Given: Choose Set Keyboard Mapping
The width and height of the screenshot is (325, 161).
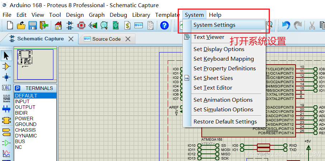Looking at the screenshot, I should (x=224, y=59).
